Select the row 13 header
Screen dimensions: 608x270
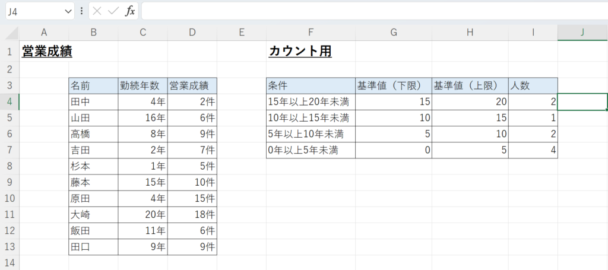(x=9, y=247)
